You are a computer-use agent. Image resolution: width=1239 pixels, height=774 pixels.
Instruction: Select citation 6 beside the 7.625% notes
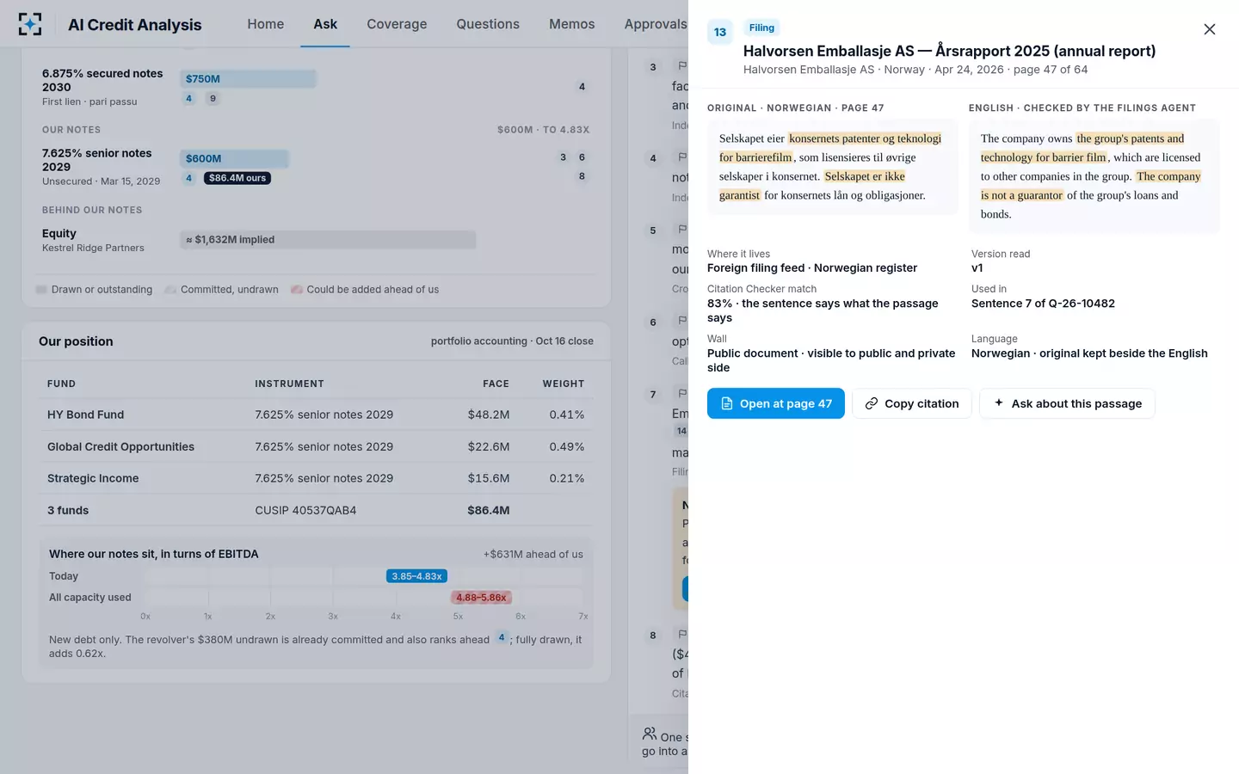(582, 157)
